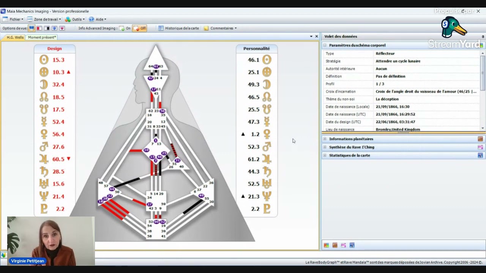Open Historique de la carte
486x273 pixels.
[178, 28]
